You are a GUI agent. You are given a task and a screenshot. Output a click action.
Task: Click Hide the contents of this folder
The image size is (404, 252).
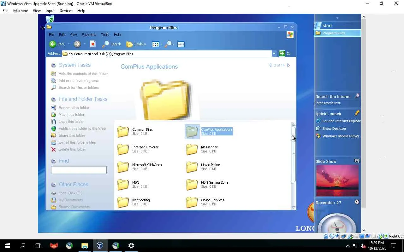point(83,74)
